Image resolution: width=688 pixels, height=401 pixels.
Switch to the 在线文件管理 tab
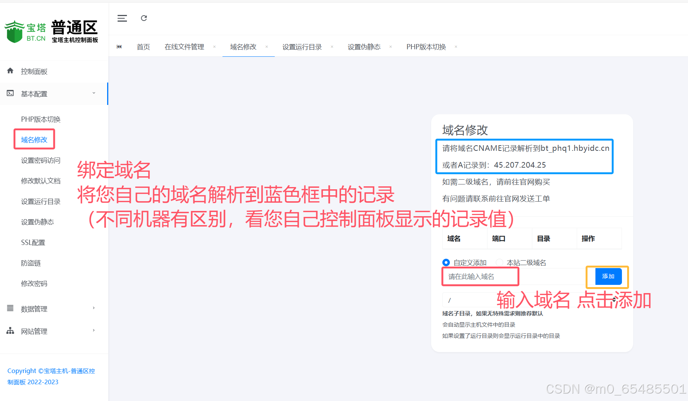[184, 47]
